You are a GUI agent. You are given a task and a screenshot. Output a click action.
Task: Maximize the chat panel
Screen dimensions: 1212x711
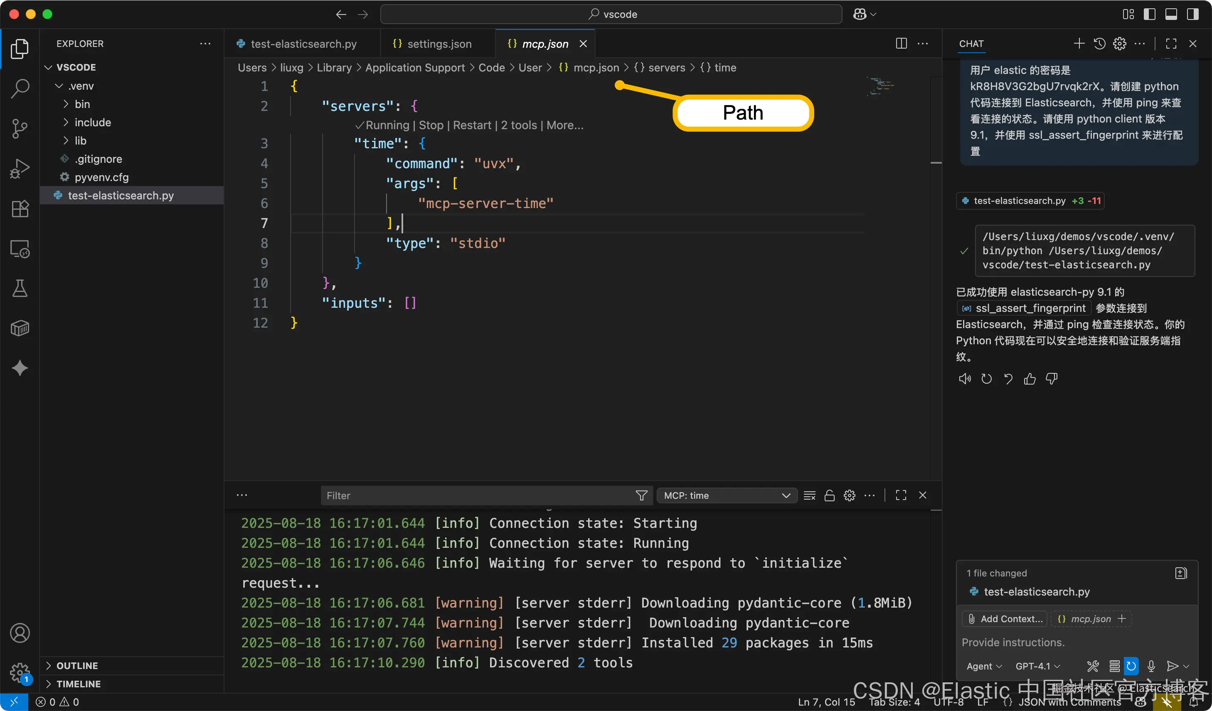point(1171,44)
